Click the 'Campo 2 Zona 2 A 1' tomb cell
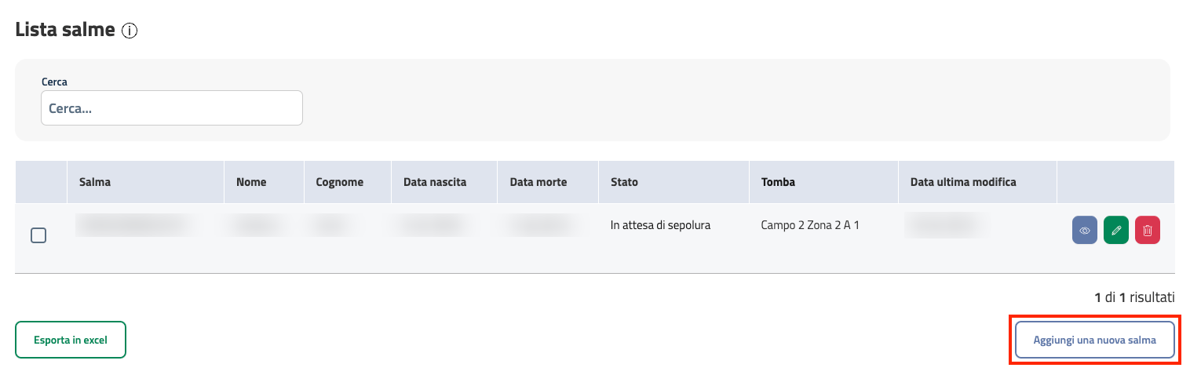 810,225
